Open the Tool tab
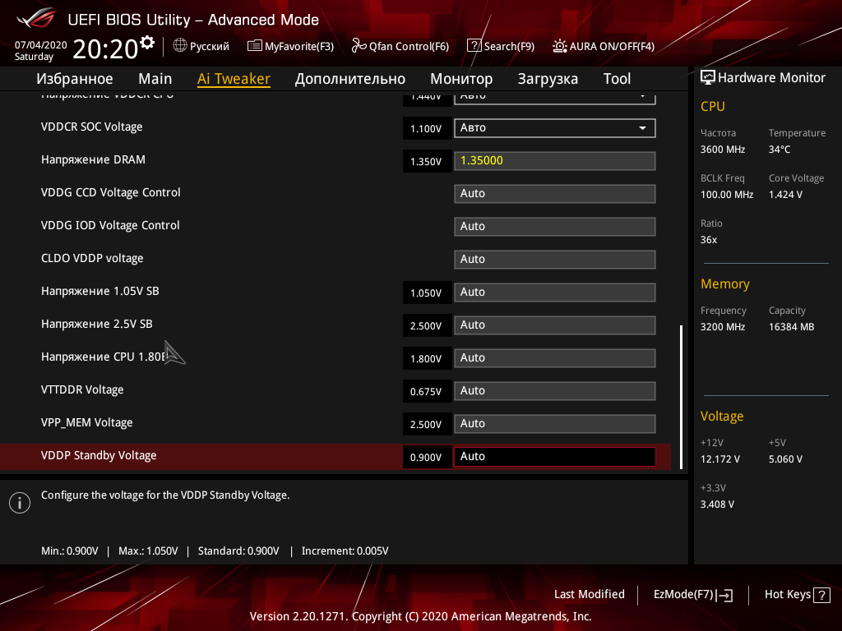Image resolution: width=842 pixels, height=631 pixels. point(617,79)
